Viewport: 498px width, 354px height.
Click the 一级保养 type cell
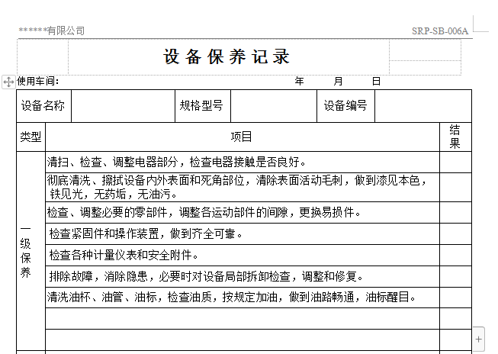[x=26, y=252]
